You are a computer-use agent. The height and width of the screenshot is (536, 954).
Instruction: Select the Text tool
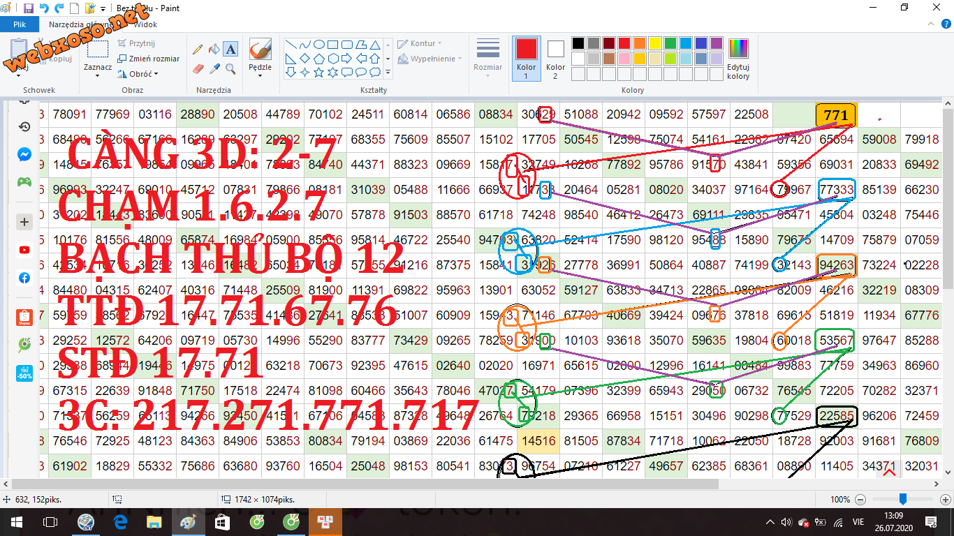coord(231,50)
